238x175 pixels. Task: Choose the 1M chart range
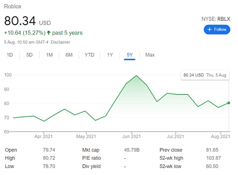tap(49, 55)
